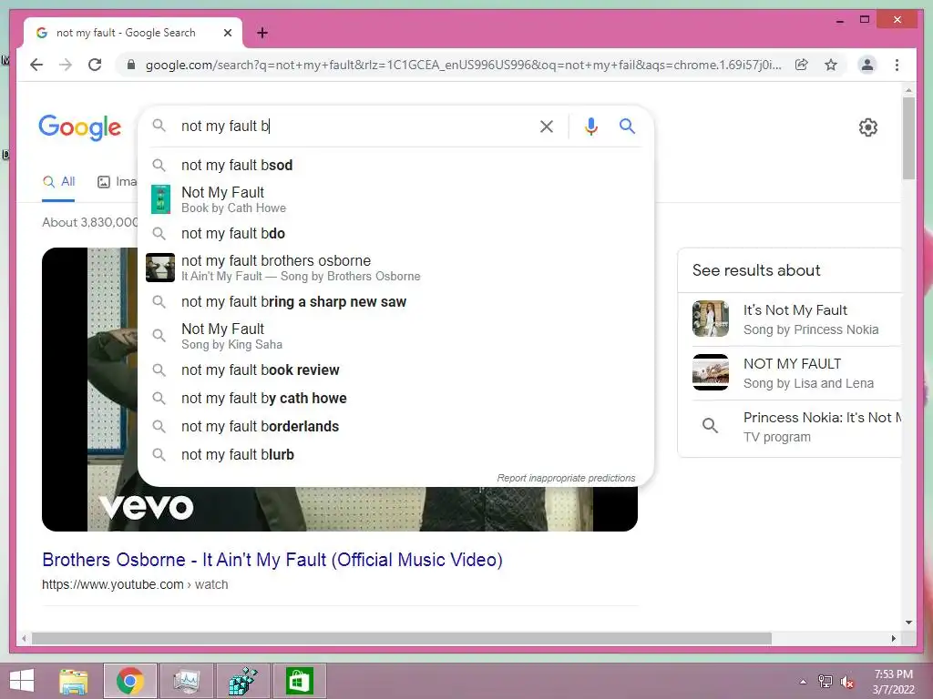Open the clock showing 7:53 PM
Image resolution: width=933 pixels, height=699 pixels.
tap(893, 682)
